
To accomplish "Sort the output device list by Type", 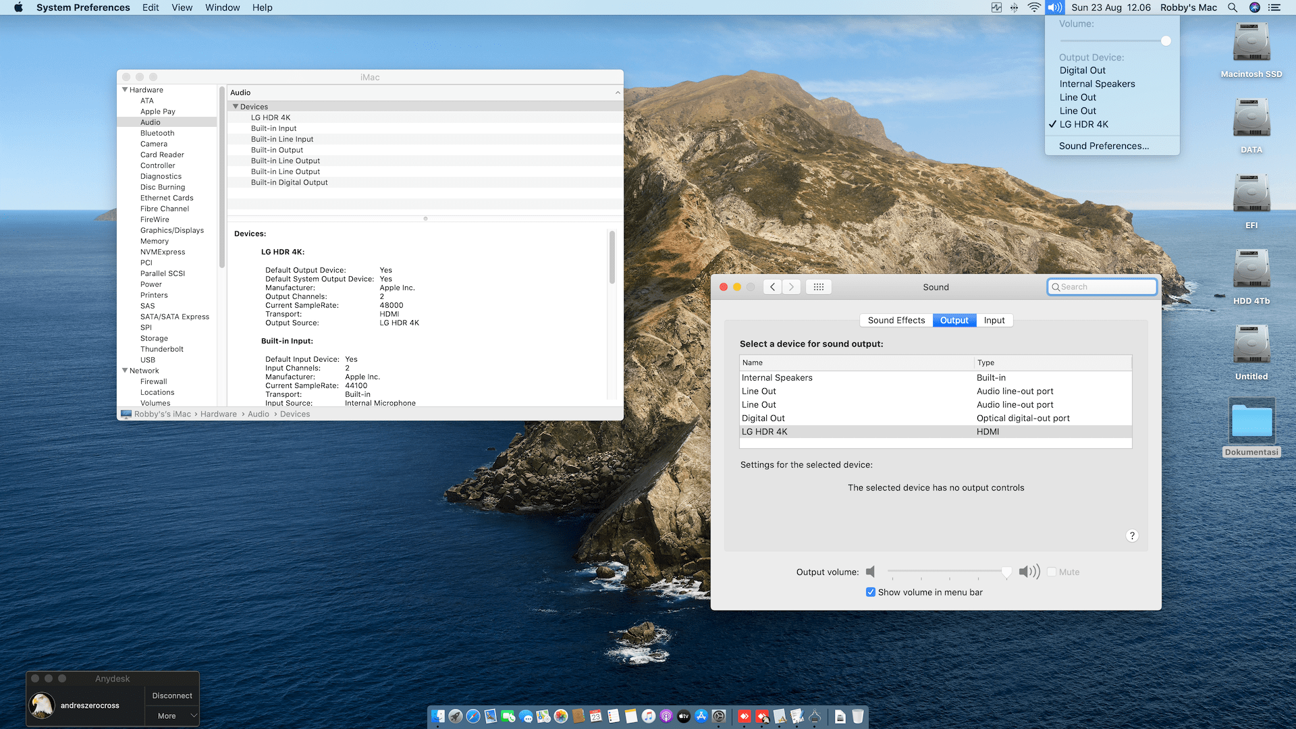I will [x=1053, y=362].
